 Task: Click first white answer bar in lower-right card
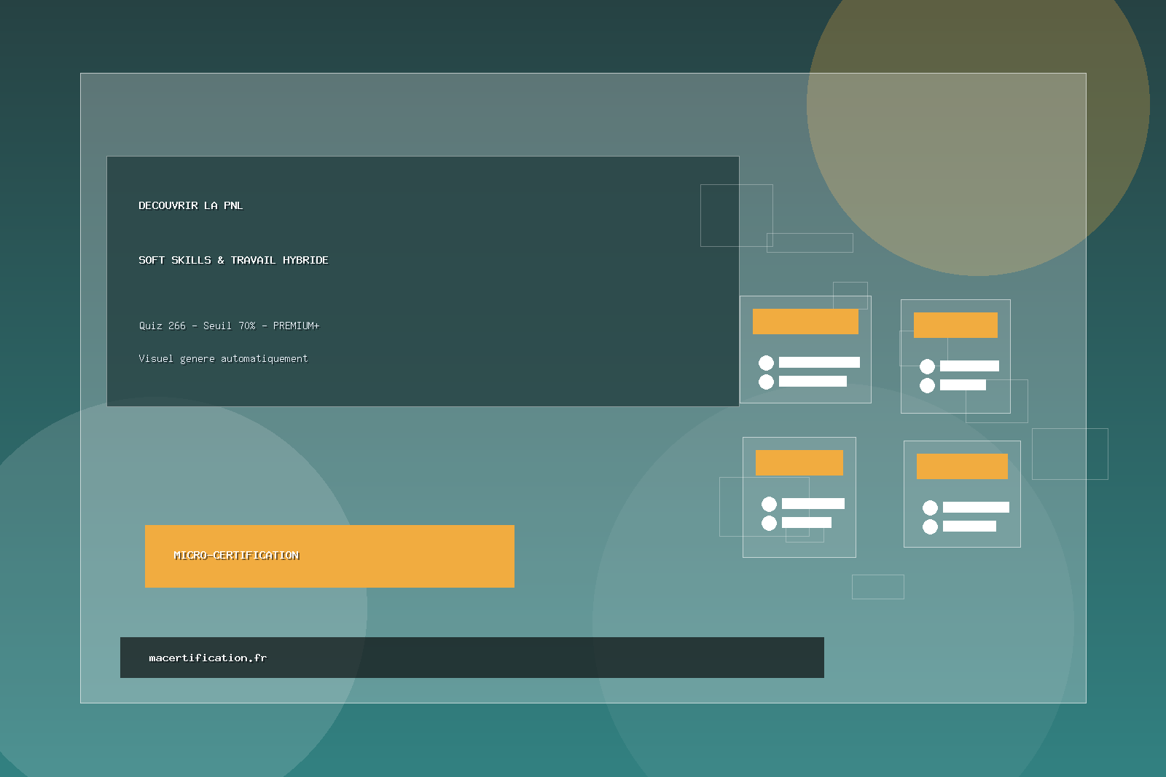click(976, 508)
